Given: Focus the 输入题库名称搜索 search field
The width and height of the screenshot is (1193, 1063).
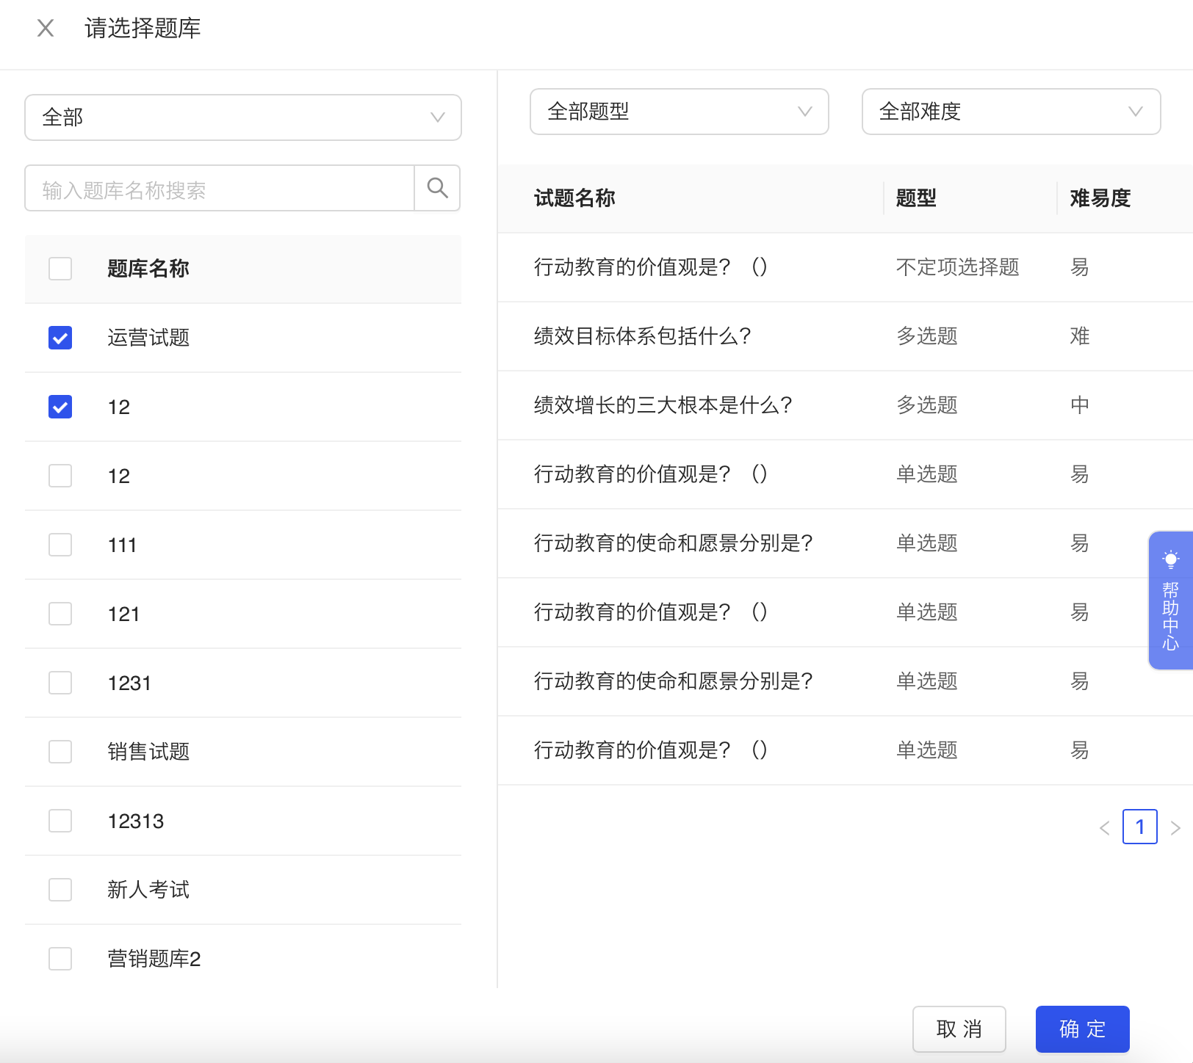Looking at the screenshot, I should coord(220,188).
